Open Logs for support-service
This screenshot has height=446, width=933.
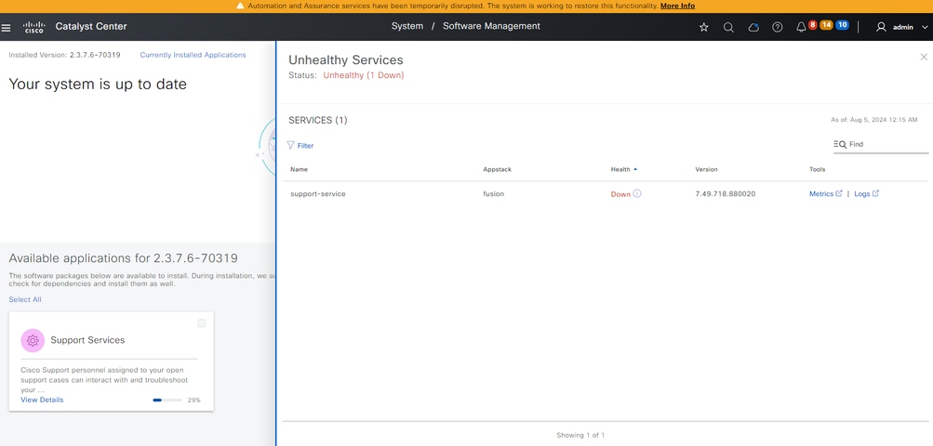tap(866, 194)
